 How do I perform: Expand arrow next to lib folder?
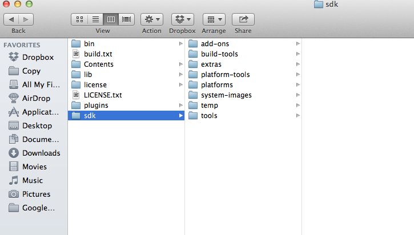181,74
